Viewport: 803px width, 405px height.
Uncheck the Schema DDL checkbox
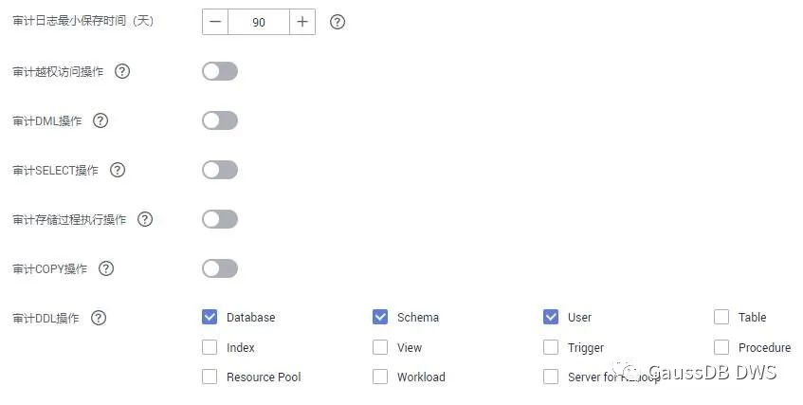point(380,317)
